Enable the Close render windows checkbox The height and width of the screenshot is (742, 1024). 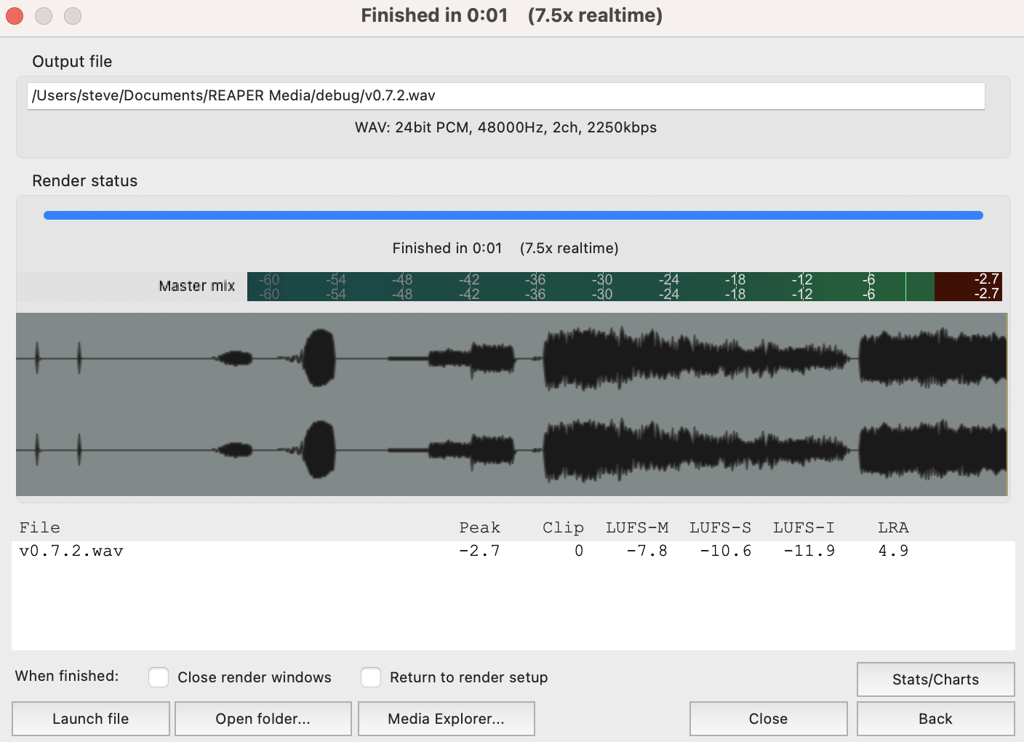click(159, 677)
